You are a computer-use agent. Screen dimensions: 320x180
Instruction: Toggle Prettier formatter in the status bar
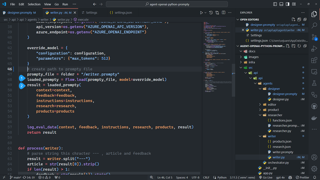302,177
